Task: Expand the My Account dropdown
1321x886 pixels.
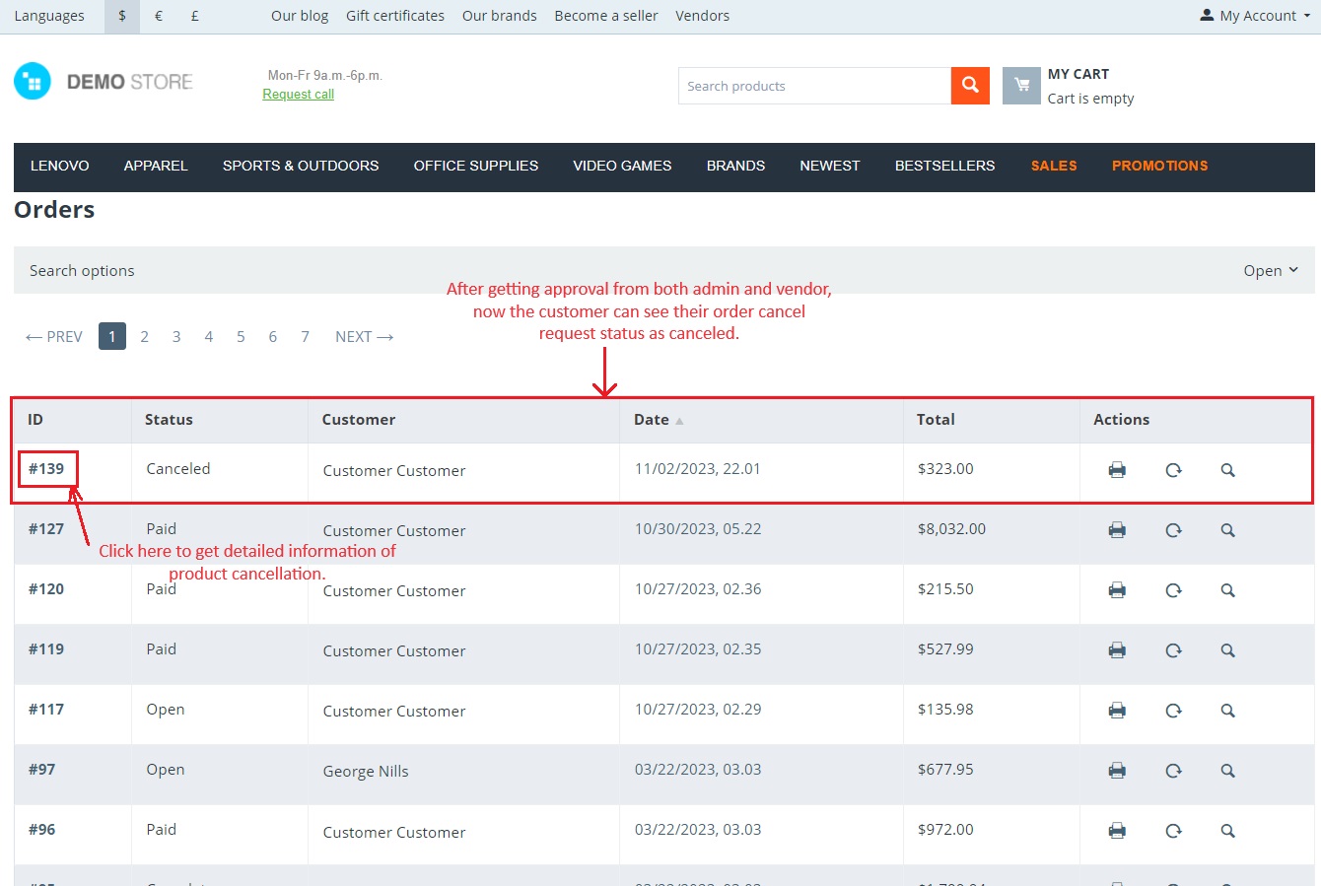Action: click(x=1255, y=16)
